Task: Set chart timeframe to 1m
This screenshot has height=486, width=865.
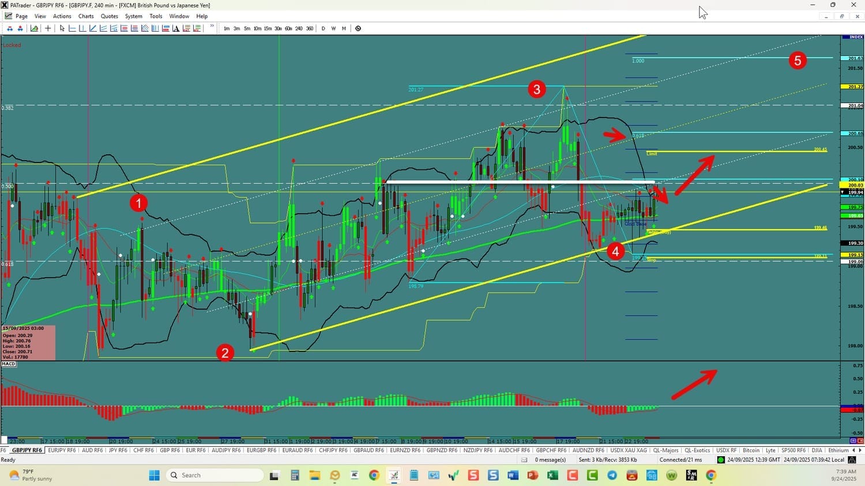Action: tap(227, 28)
